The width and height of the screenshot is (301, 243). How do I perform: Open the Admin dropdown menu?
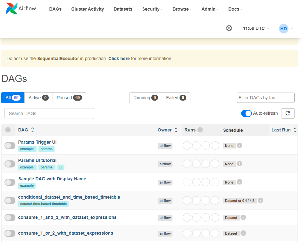pos(210,9)
